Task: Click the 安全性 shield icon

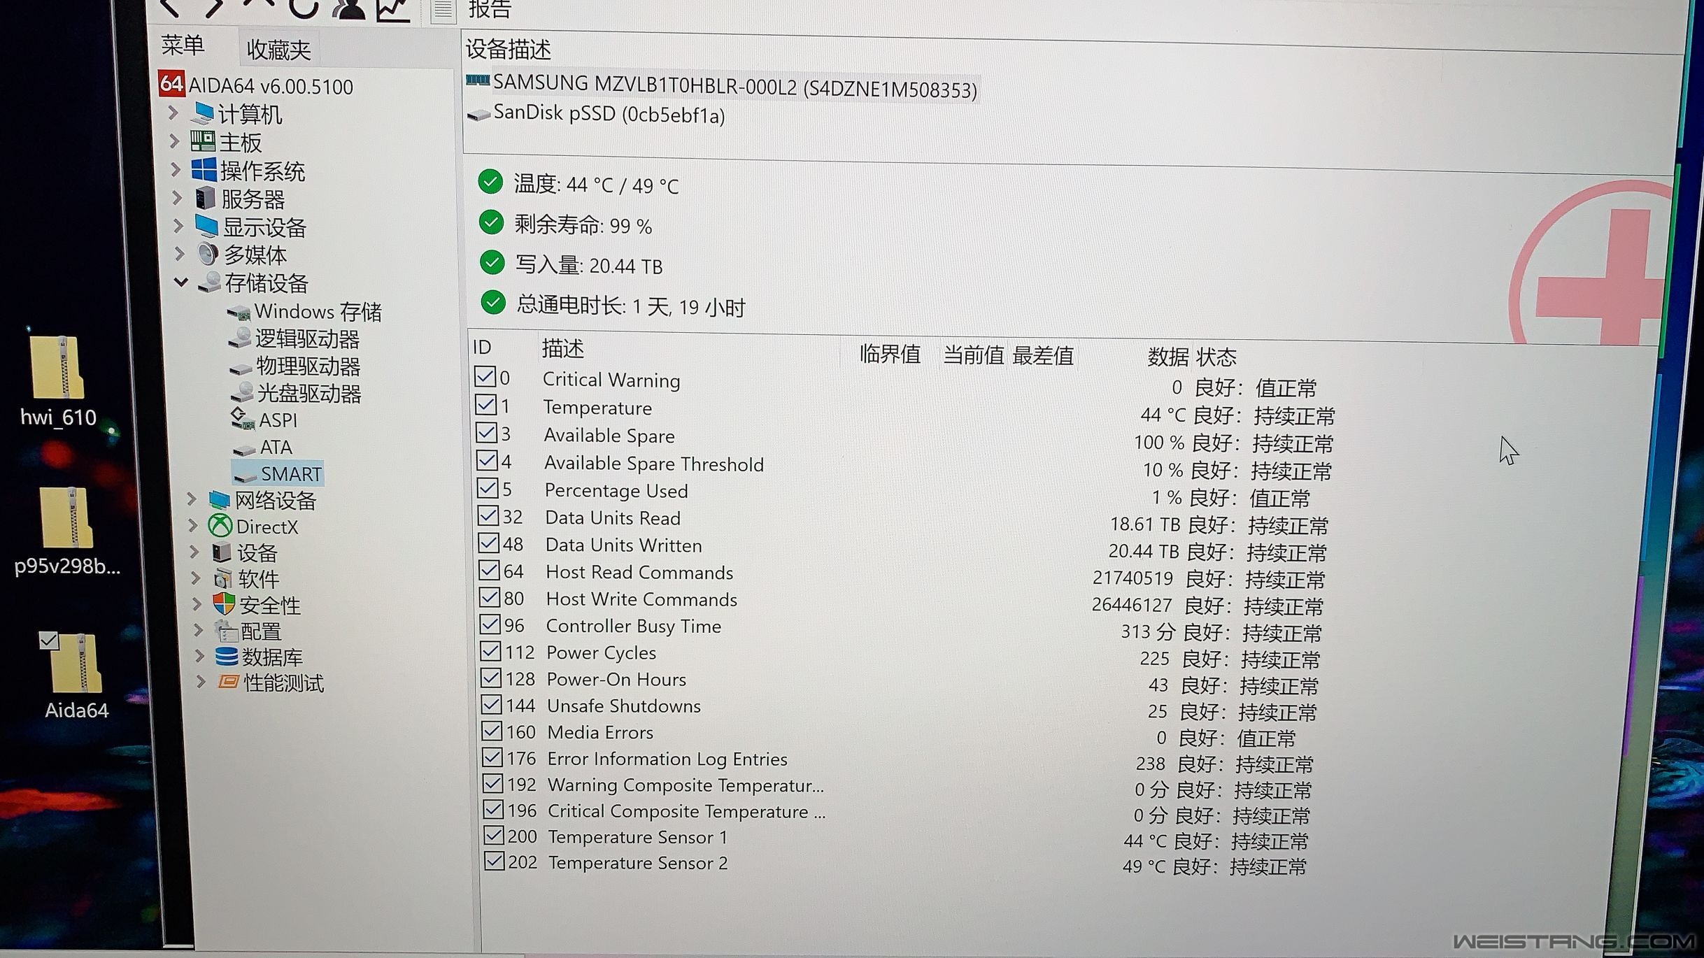Action: tap(224, 604)
